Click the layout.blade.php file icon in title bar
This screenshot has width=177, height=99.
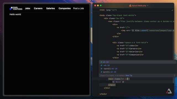pos(130,5)
